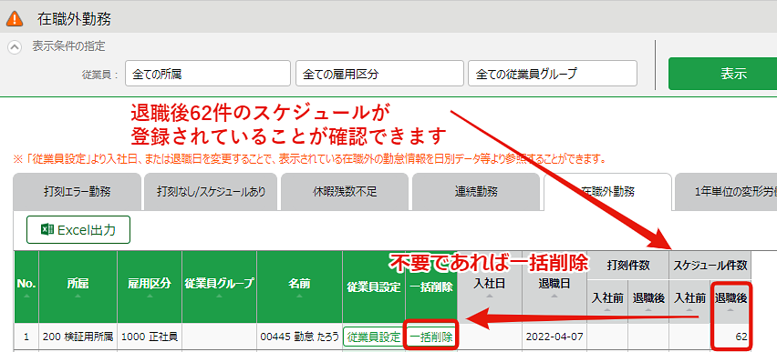Viewport: 777px width, 352px height.
Task: Sort by the 退職日 column header
Action: pos(554,287)
